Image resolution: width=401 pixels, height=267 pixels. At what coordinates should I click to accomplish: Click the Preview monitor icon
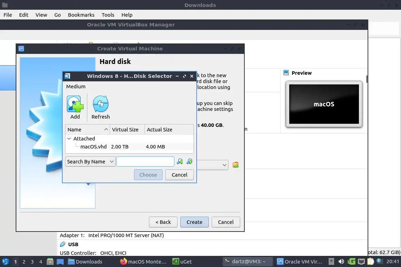click(286, 73)
